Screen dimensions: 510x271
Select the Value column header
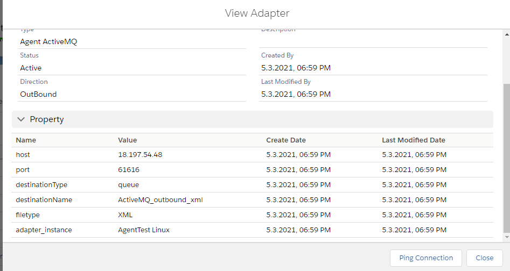click(x=128, y=140)
